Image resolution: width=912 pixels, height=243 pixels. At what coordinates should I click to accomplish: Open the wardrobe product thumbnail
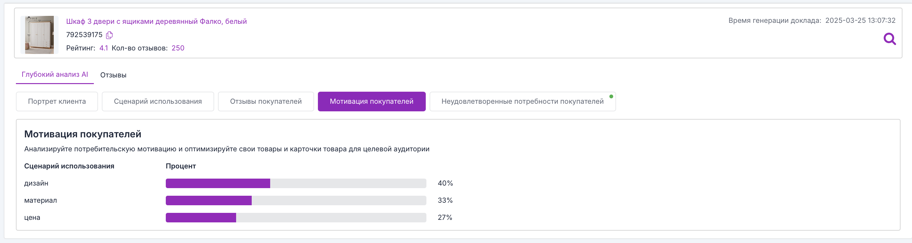tap(39, 35)
